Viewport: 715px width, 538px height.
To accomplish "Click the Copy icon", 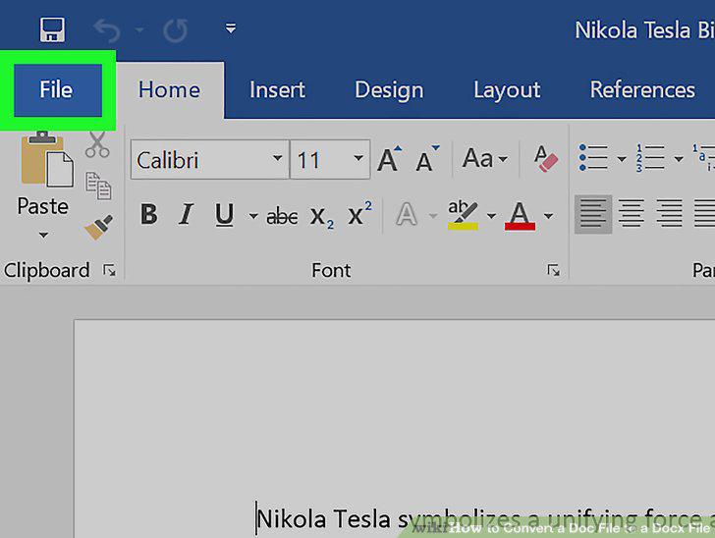I will pos(98,186).
